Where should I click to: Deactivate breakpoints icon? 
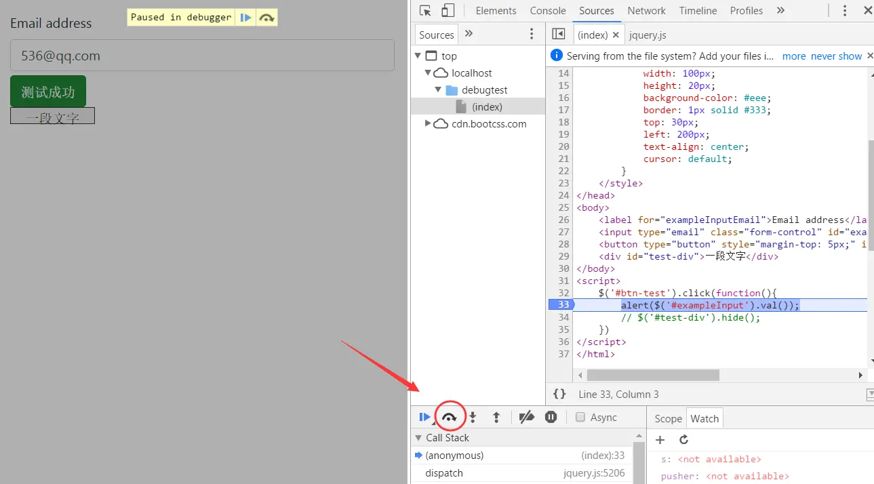(526, 418)
